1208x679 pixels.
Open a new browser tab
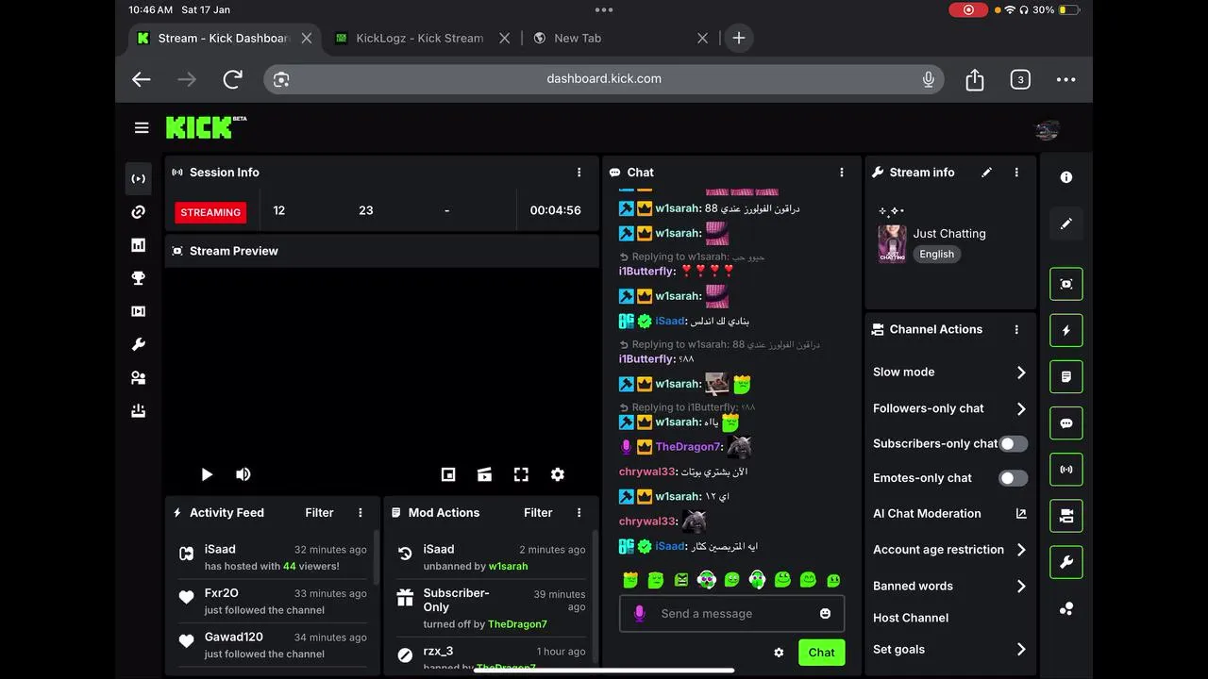point(739,39)
